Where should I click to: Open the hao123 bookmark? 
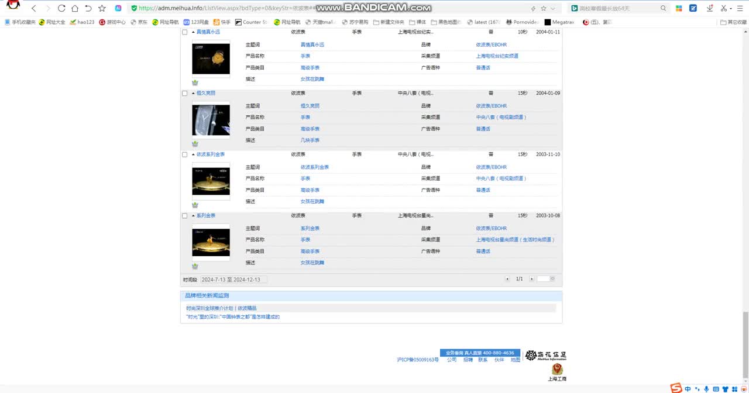(x=82, y=22)
